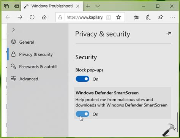Share this page icon
The image size is (180, 138).
(160, 17)
